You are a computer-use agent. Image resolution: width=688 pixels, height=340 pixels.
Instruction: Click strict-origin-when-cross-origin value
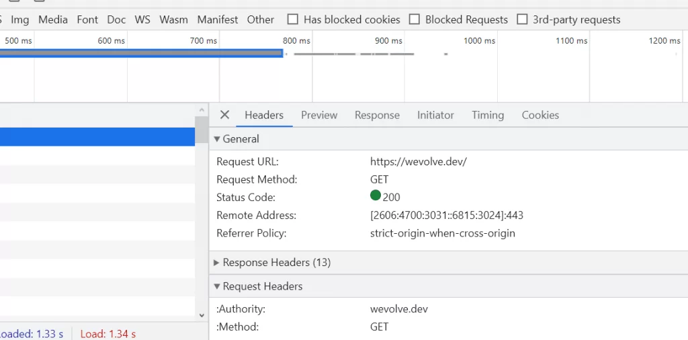point(443,233)
